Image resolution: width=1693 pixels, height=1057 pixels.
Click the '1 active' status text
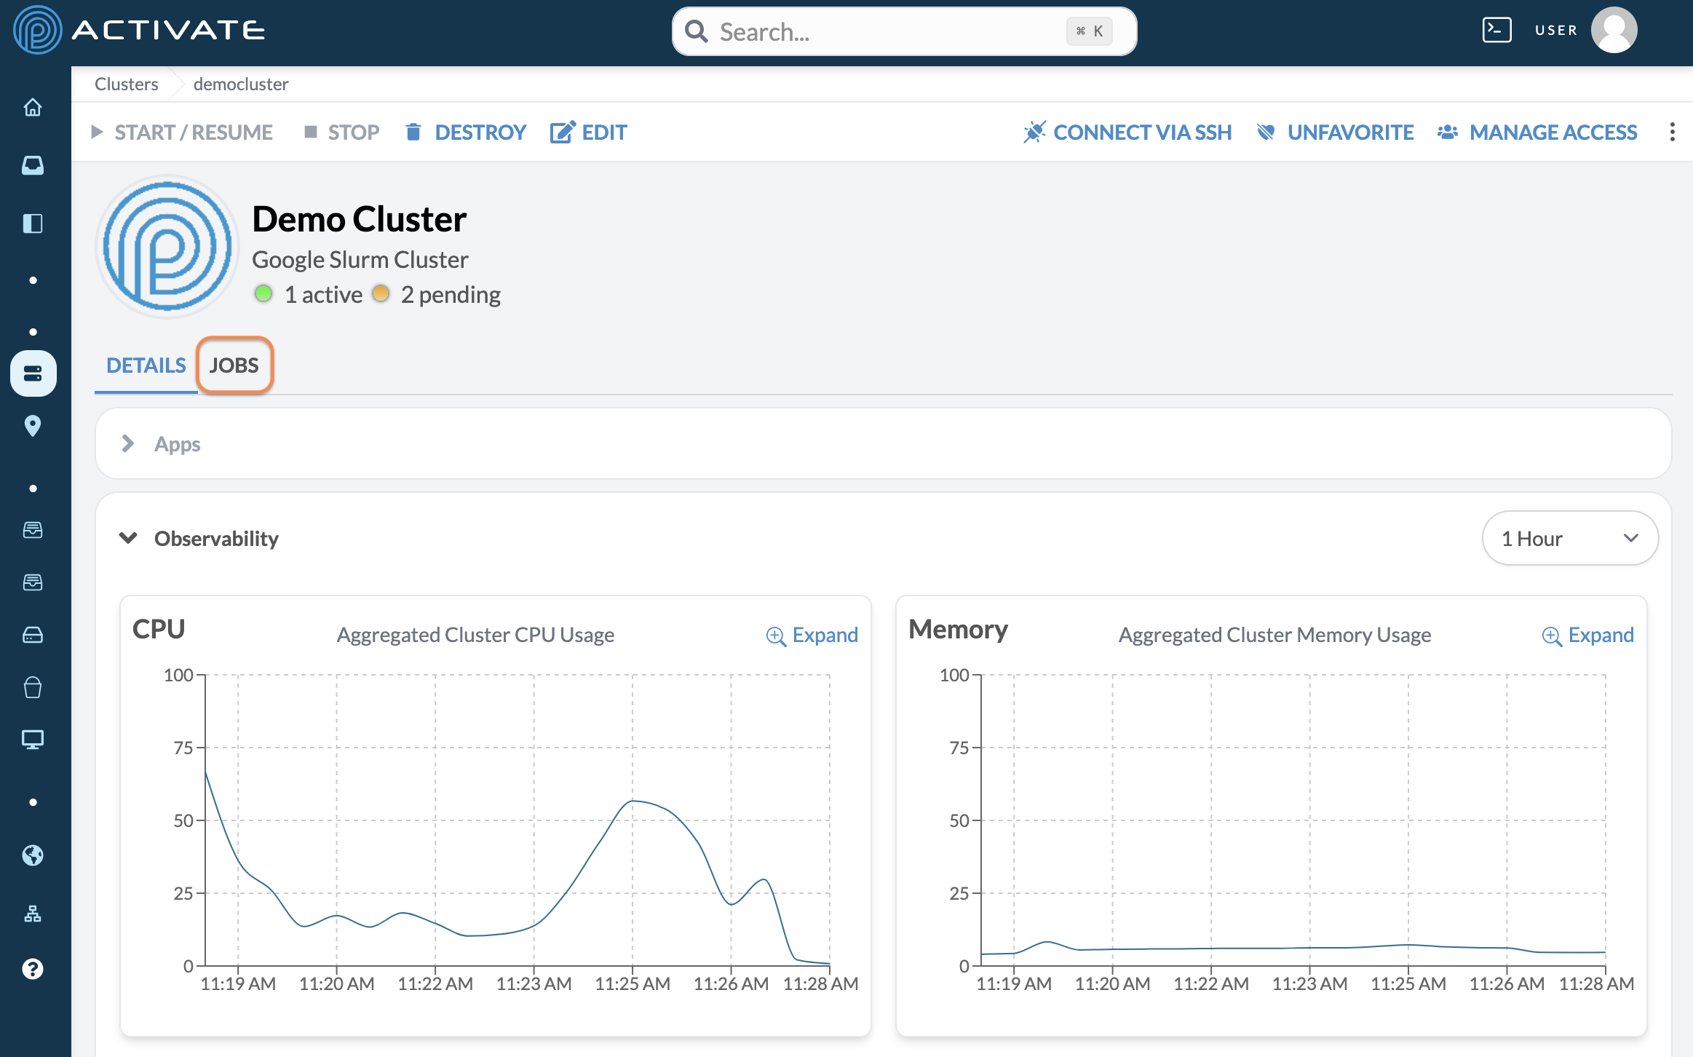click(323, 294)
